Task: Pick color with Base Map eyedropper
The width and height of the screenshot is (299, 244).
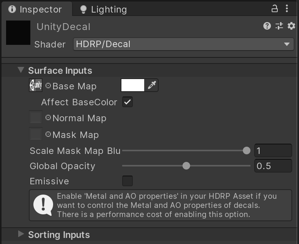Action: 152,86
